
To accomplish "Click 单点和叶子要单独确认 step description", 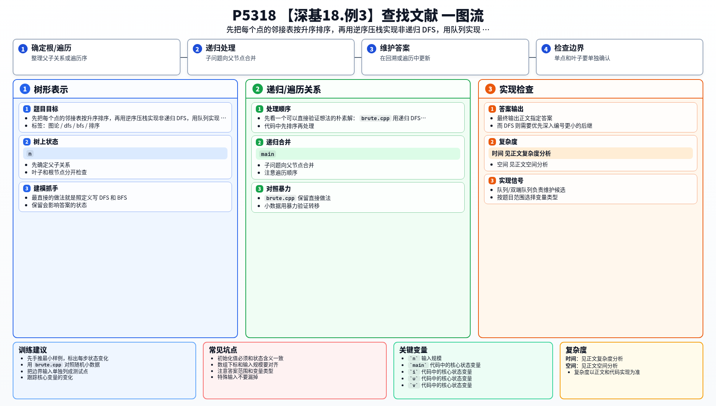I will pos(582,58).
